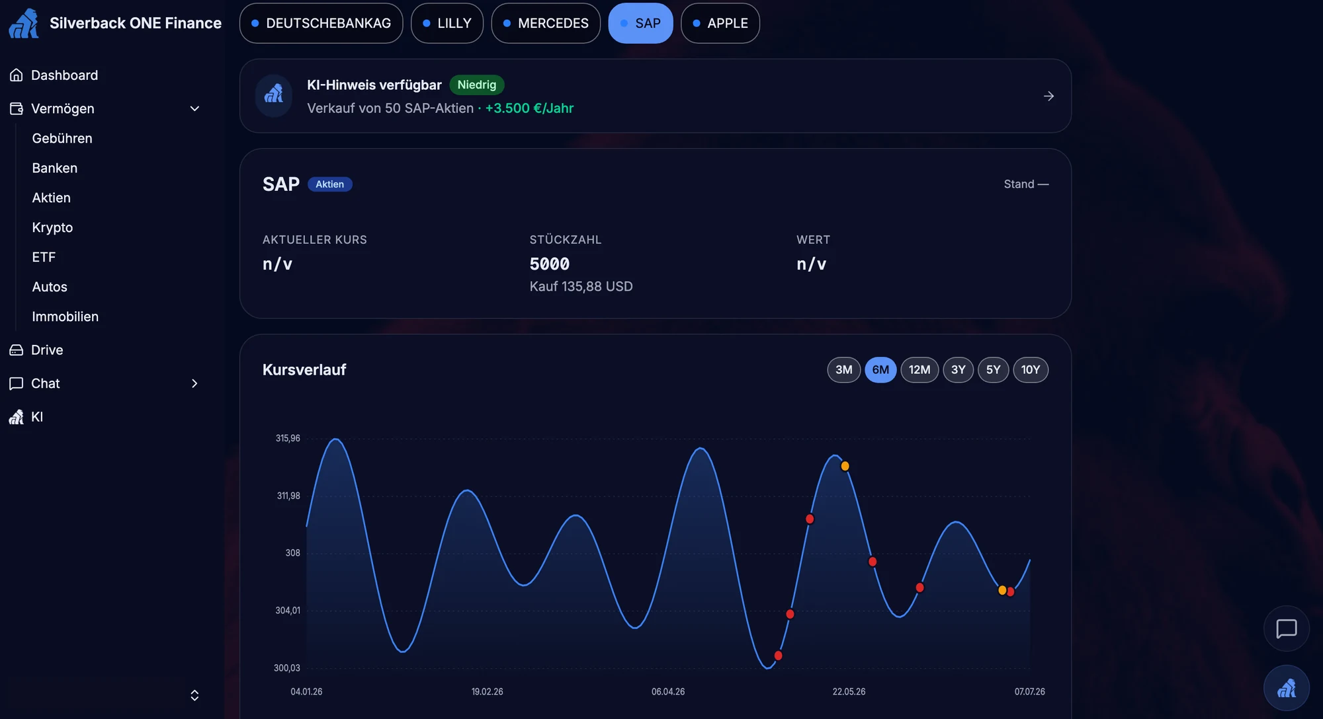Click the 300,03 y-axis label
Screen dimensions: 1323x719
(287, 668)
